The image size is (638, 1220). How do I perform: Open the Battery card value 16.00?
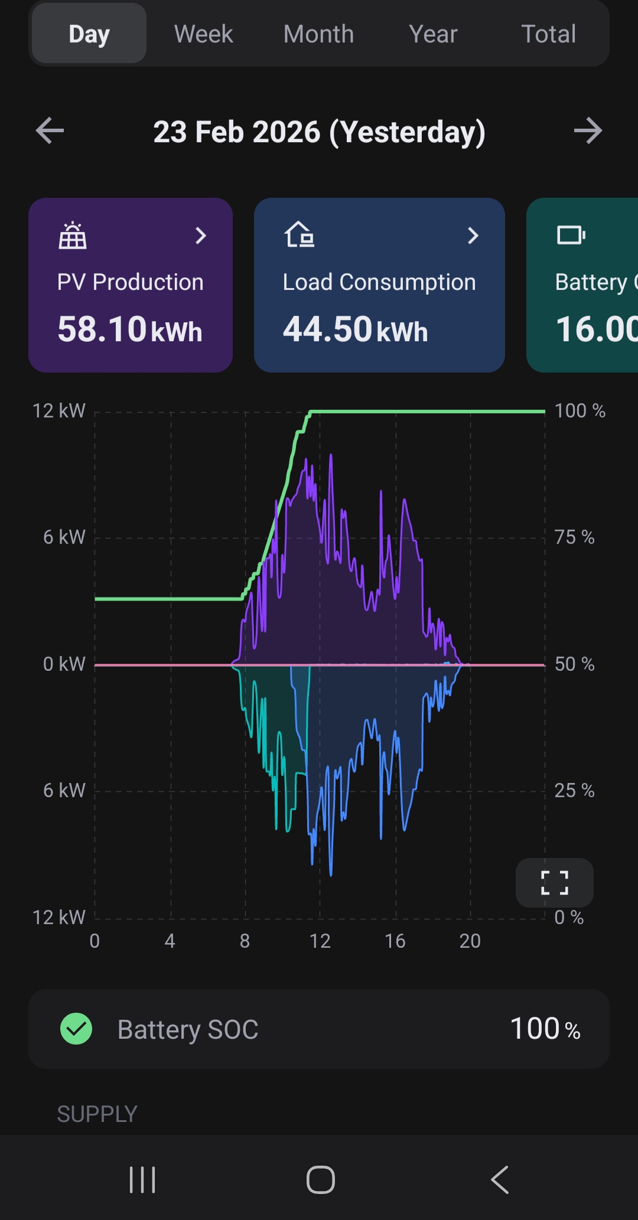point(597,329)
